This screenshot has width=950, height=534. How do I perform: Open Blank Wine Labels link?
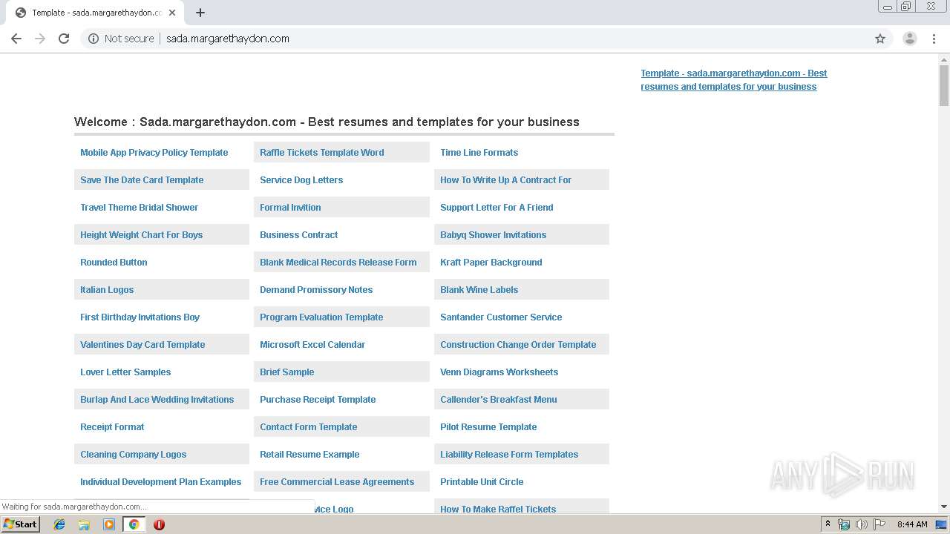pos(479,289)
